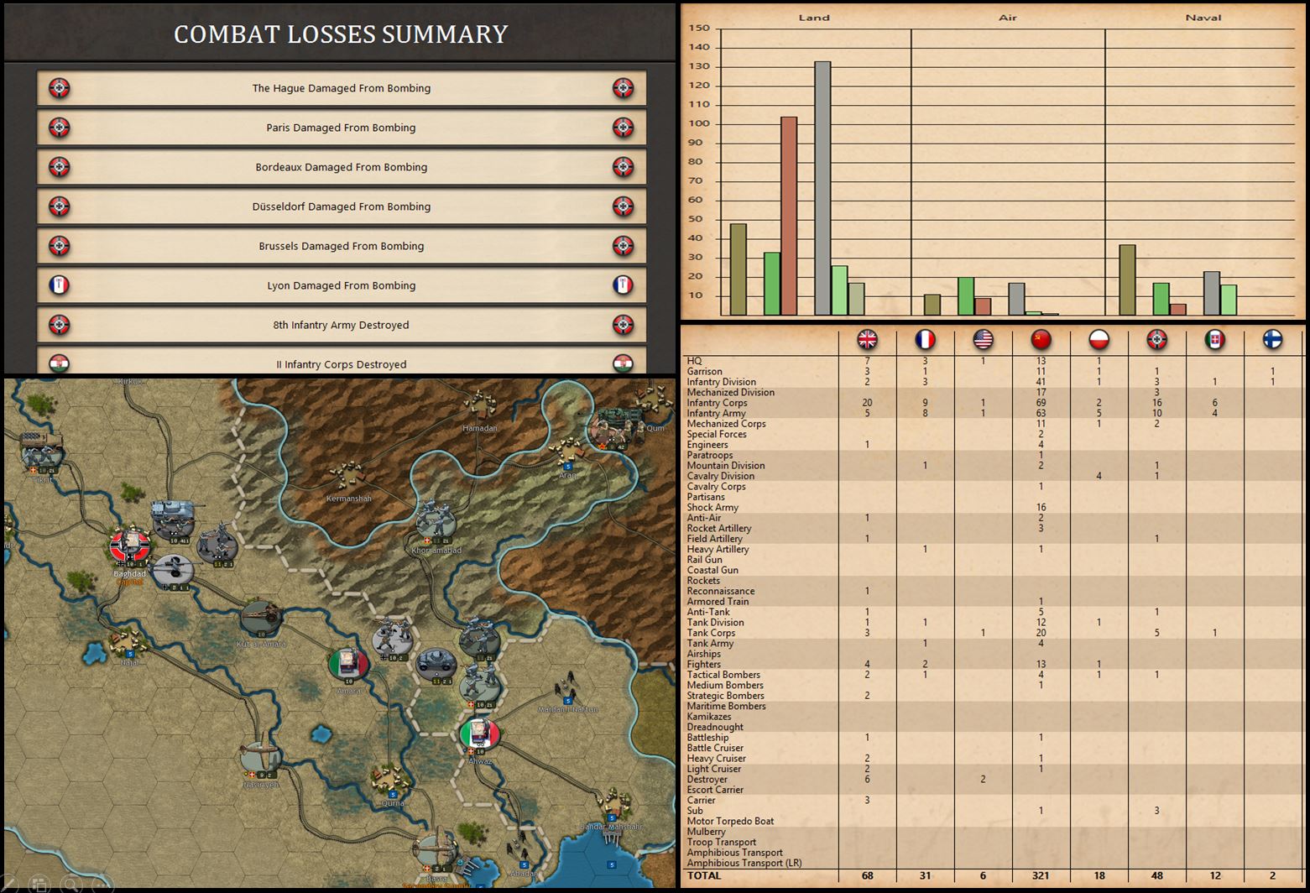Click the TOTAL row label
1310x893 pixels.
(704, 875)
